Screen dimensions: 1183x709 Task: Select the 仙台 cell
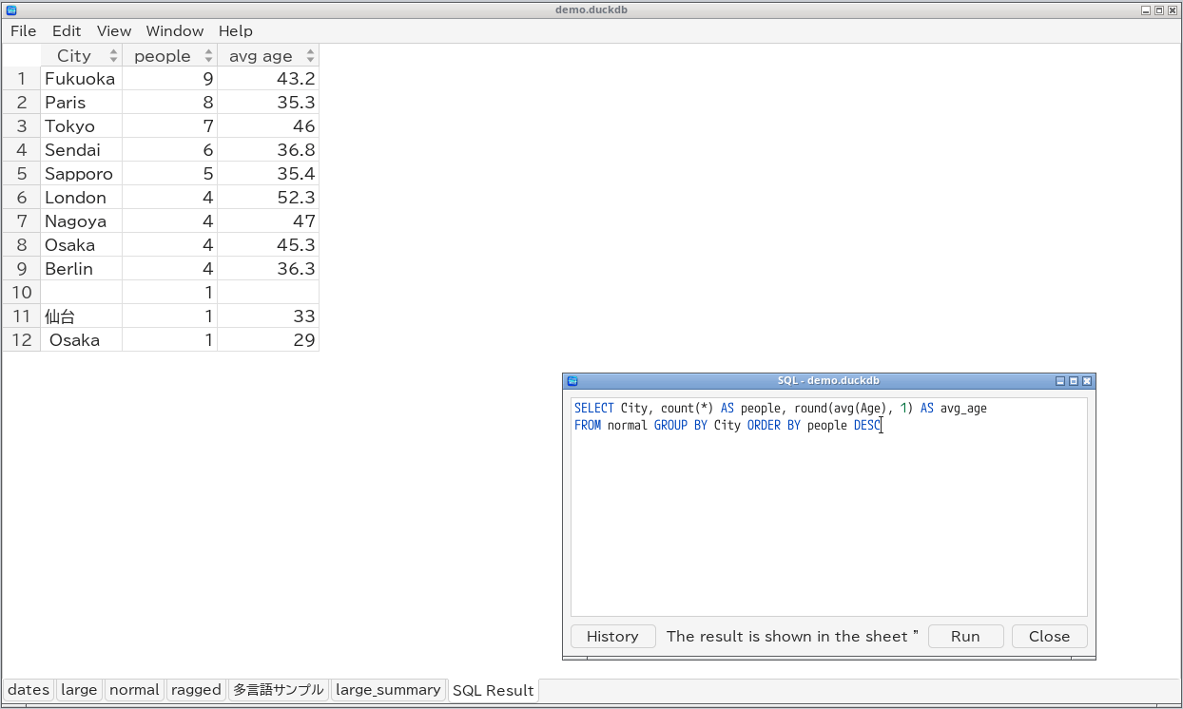(x=81, y=316)
